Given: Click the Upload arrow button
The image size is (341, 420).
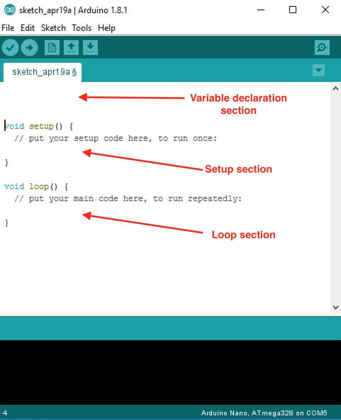Looking at the screenshot, I should point(29,48).
